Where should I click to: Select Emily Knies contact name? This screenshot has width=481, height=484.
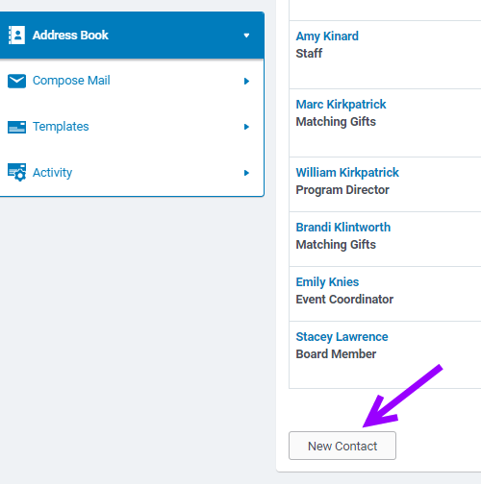[327, 282]
